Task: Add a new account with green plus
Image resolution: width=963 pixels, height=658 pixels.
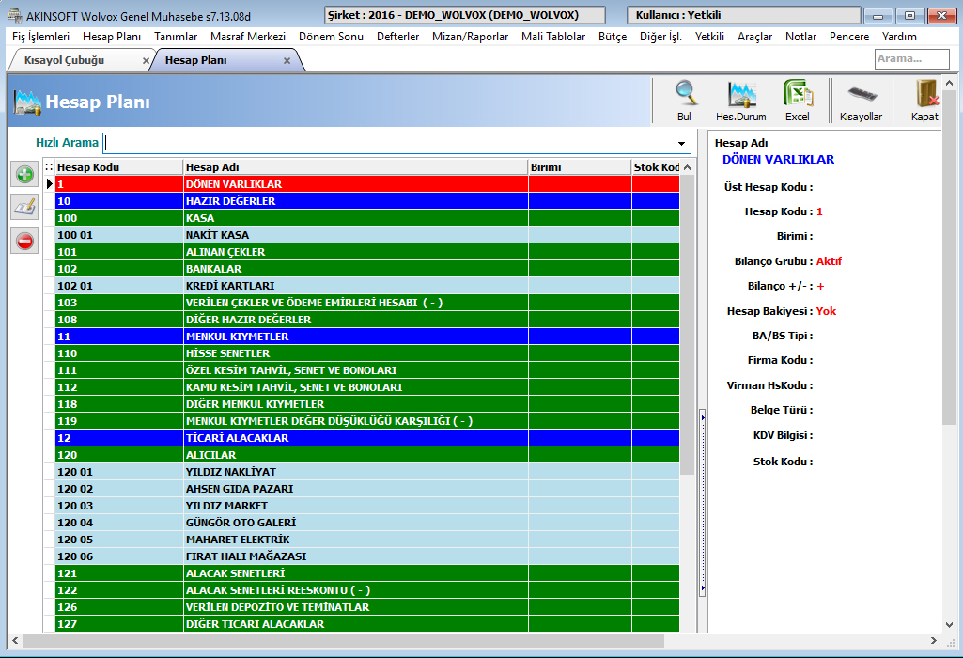Action: (24, 175)
